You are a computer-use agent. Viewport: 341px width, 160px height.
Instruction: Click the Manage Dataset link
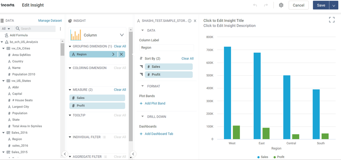click(x=50, y=21)
